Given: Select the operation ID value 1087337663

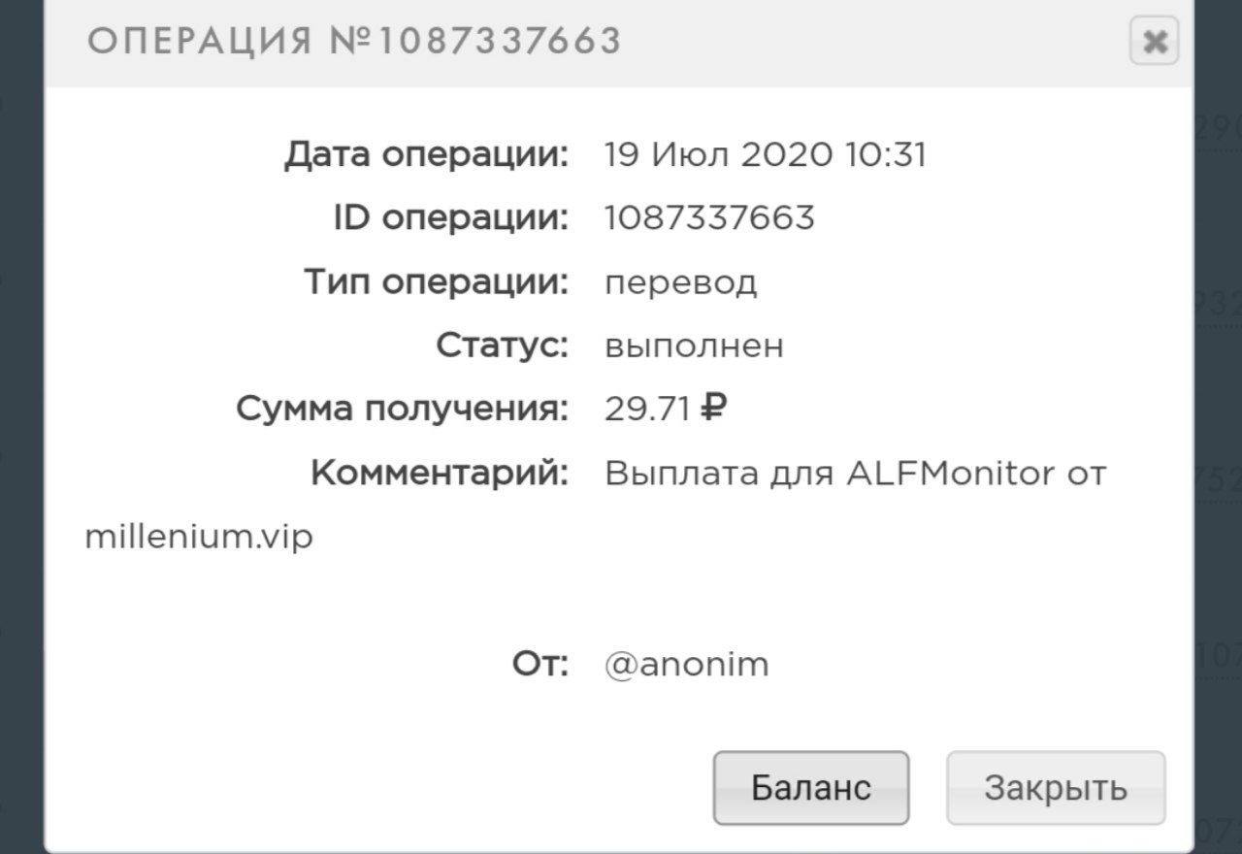Looking at the screenshot, I should (709, 217).
